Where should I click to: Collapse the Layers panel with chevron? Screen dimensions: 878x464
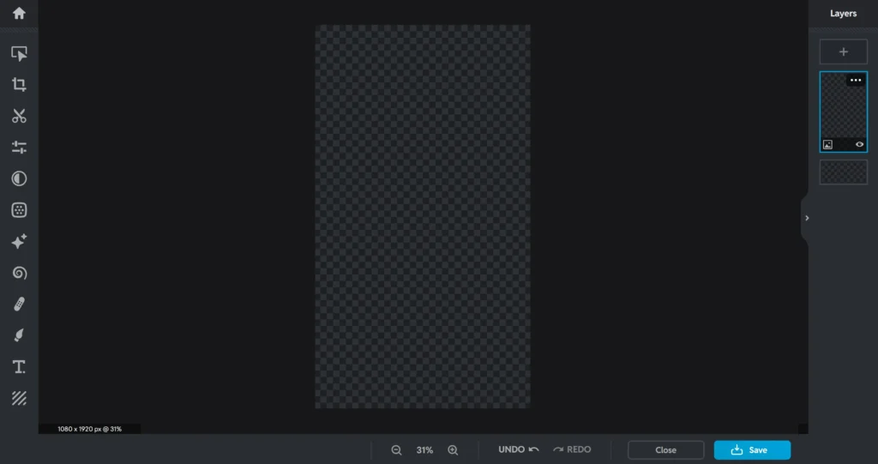tap(806, 218)
